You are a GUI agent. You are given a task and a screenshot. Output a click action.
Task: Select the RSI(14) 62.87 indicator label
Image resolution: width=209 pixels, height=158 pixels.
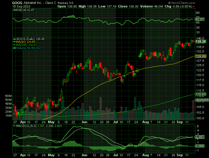[25, 10]
